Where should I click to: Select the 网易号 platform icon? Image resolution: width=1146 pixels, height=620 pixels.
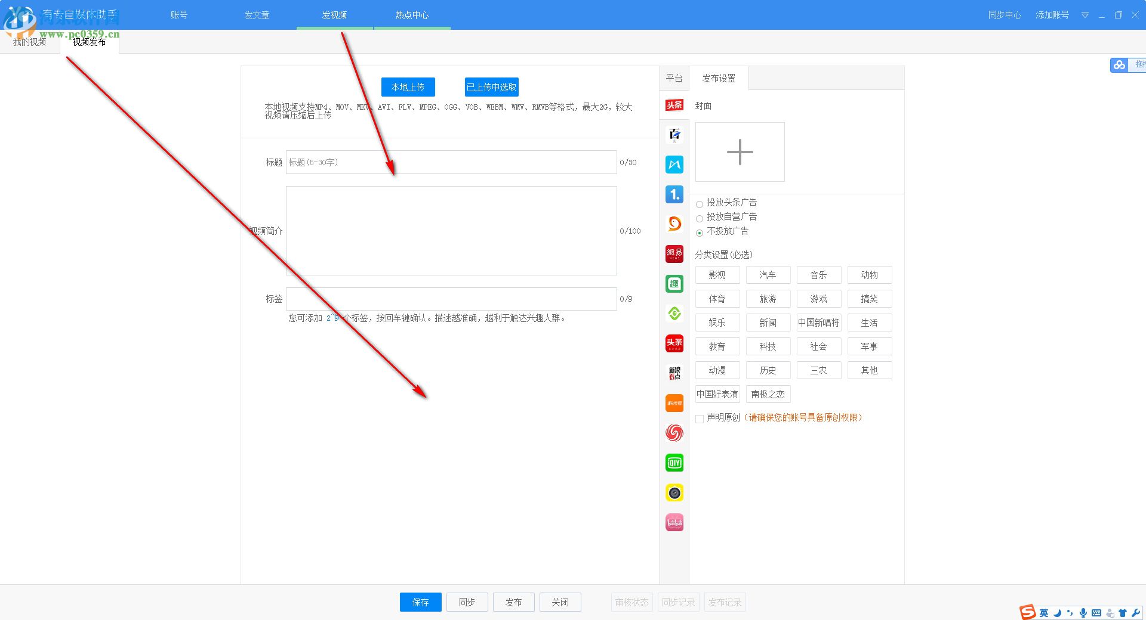click(x=674, y=254)
